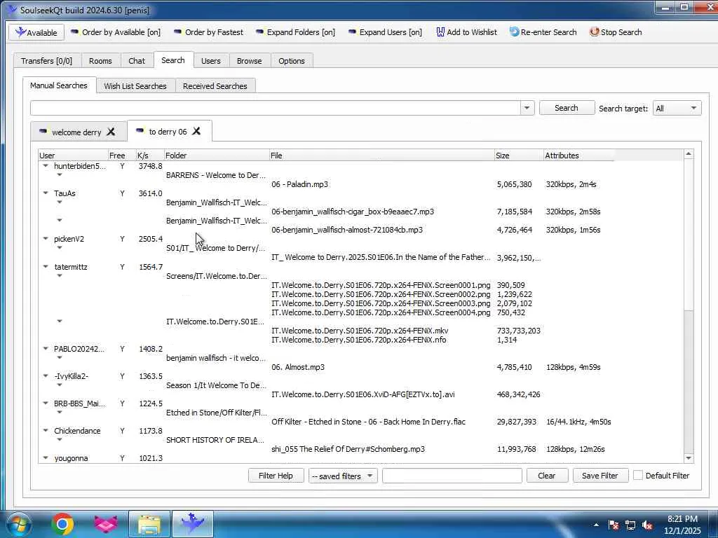Open the Windows Start menu
Screen dimensions: 718x538
click(18, 524)
